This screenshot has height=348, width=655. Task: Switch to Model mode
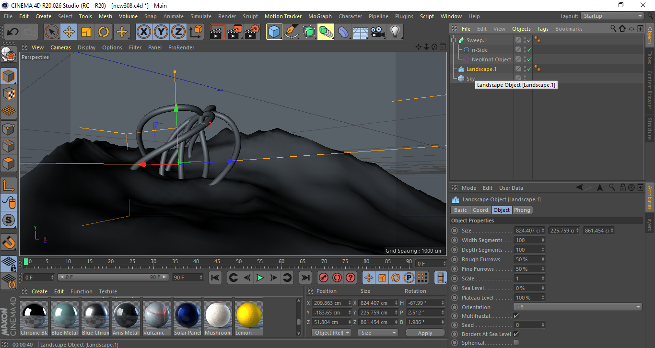[x=9, y=76]
